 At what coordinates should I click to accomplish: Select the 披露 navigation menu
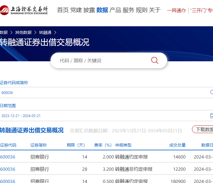(x=89, y=10)
